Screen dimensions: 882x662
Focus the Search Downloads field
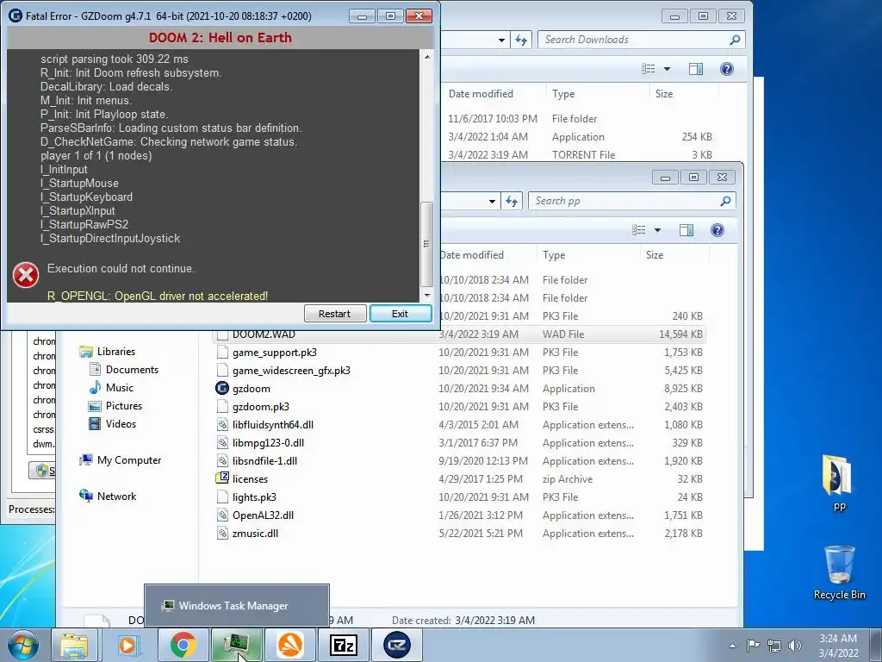641,40
